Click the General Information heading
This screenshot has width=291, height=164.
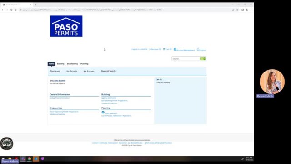[x=60, y=94]
